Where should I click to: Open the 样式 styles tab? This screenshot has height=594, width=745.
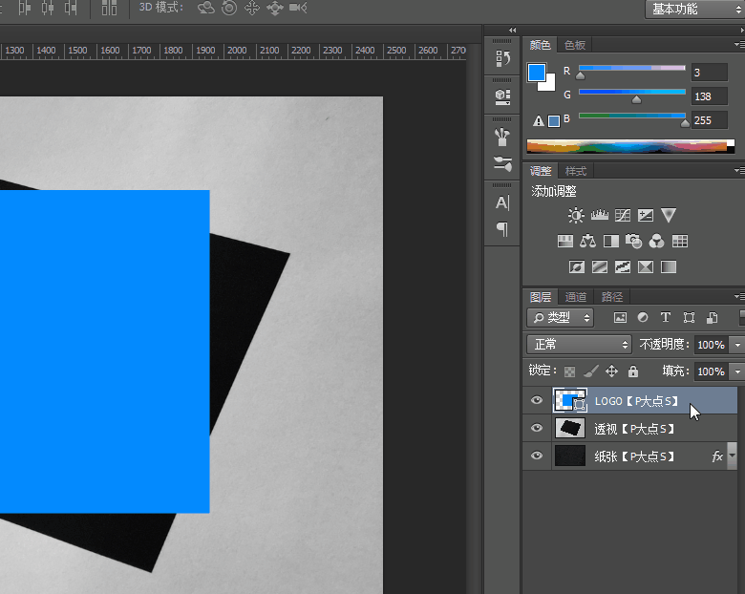point(576,171)
